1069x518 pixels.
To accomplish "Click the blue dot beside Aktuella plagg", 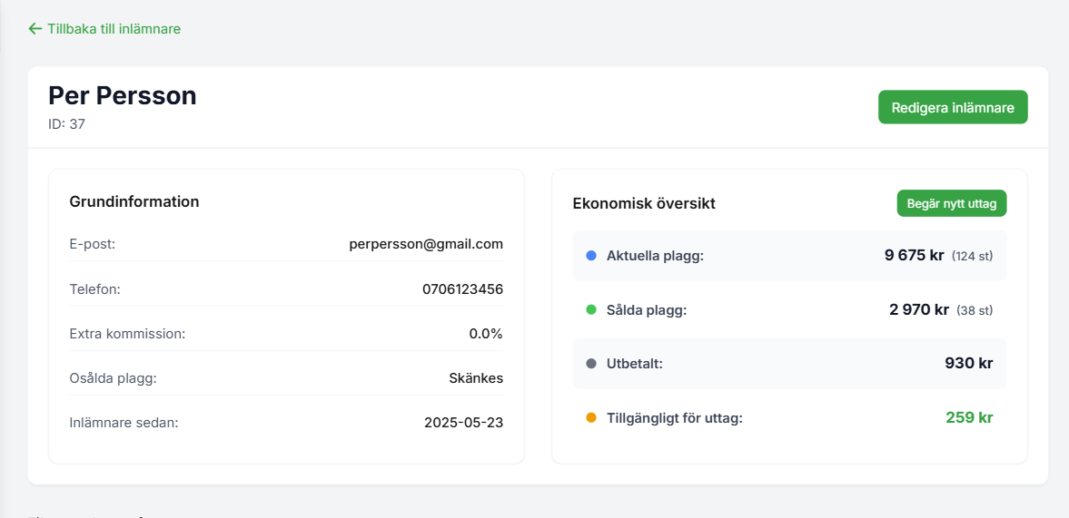I will 591,256.
